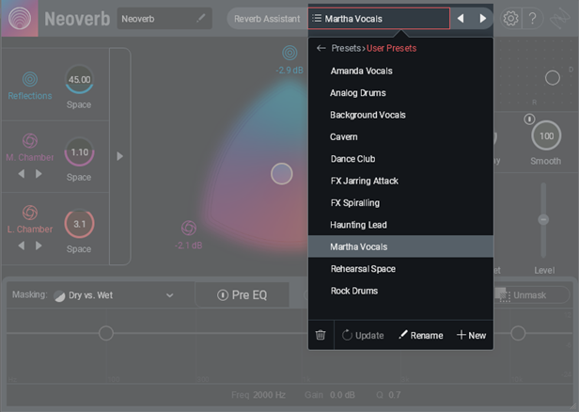Viewport: 579px width, 412px height.
Task: Toggle the Smooth power button
Action: pyautogui.click(x=529, y=119)
